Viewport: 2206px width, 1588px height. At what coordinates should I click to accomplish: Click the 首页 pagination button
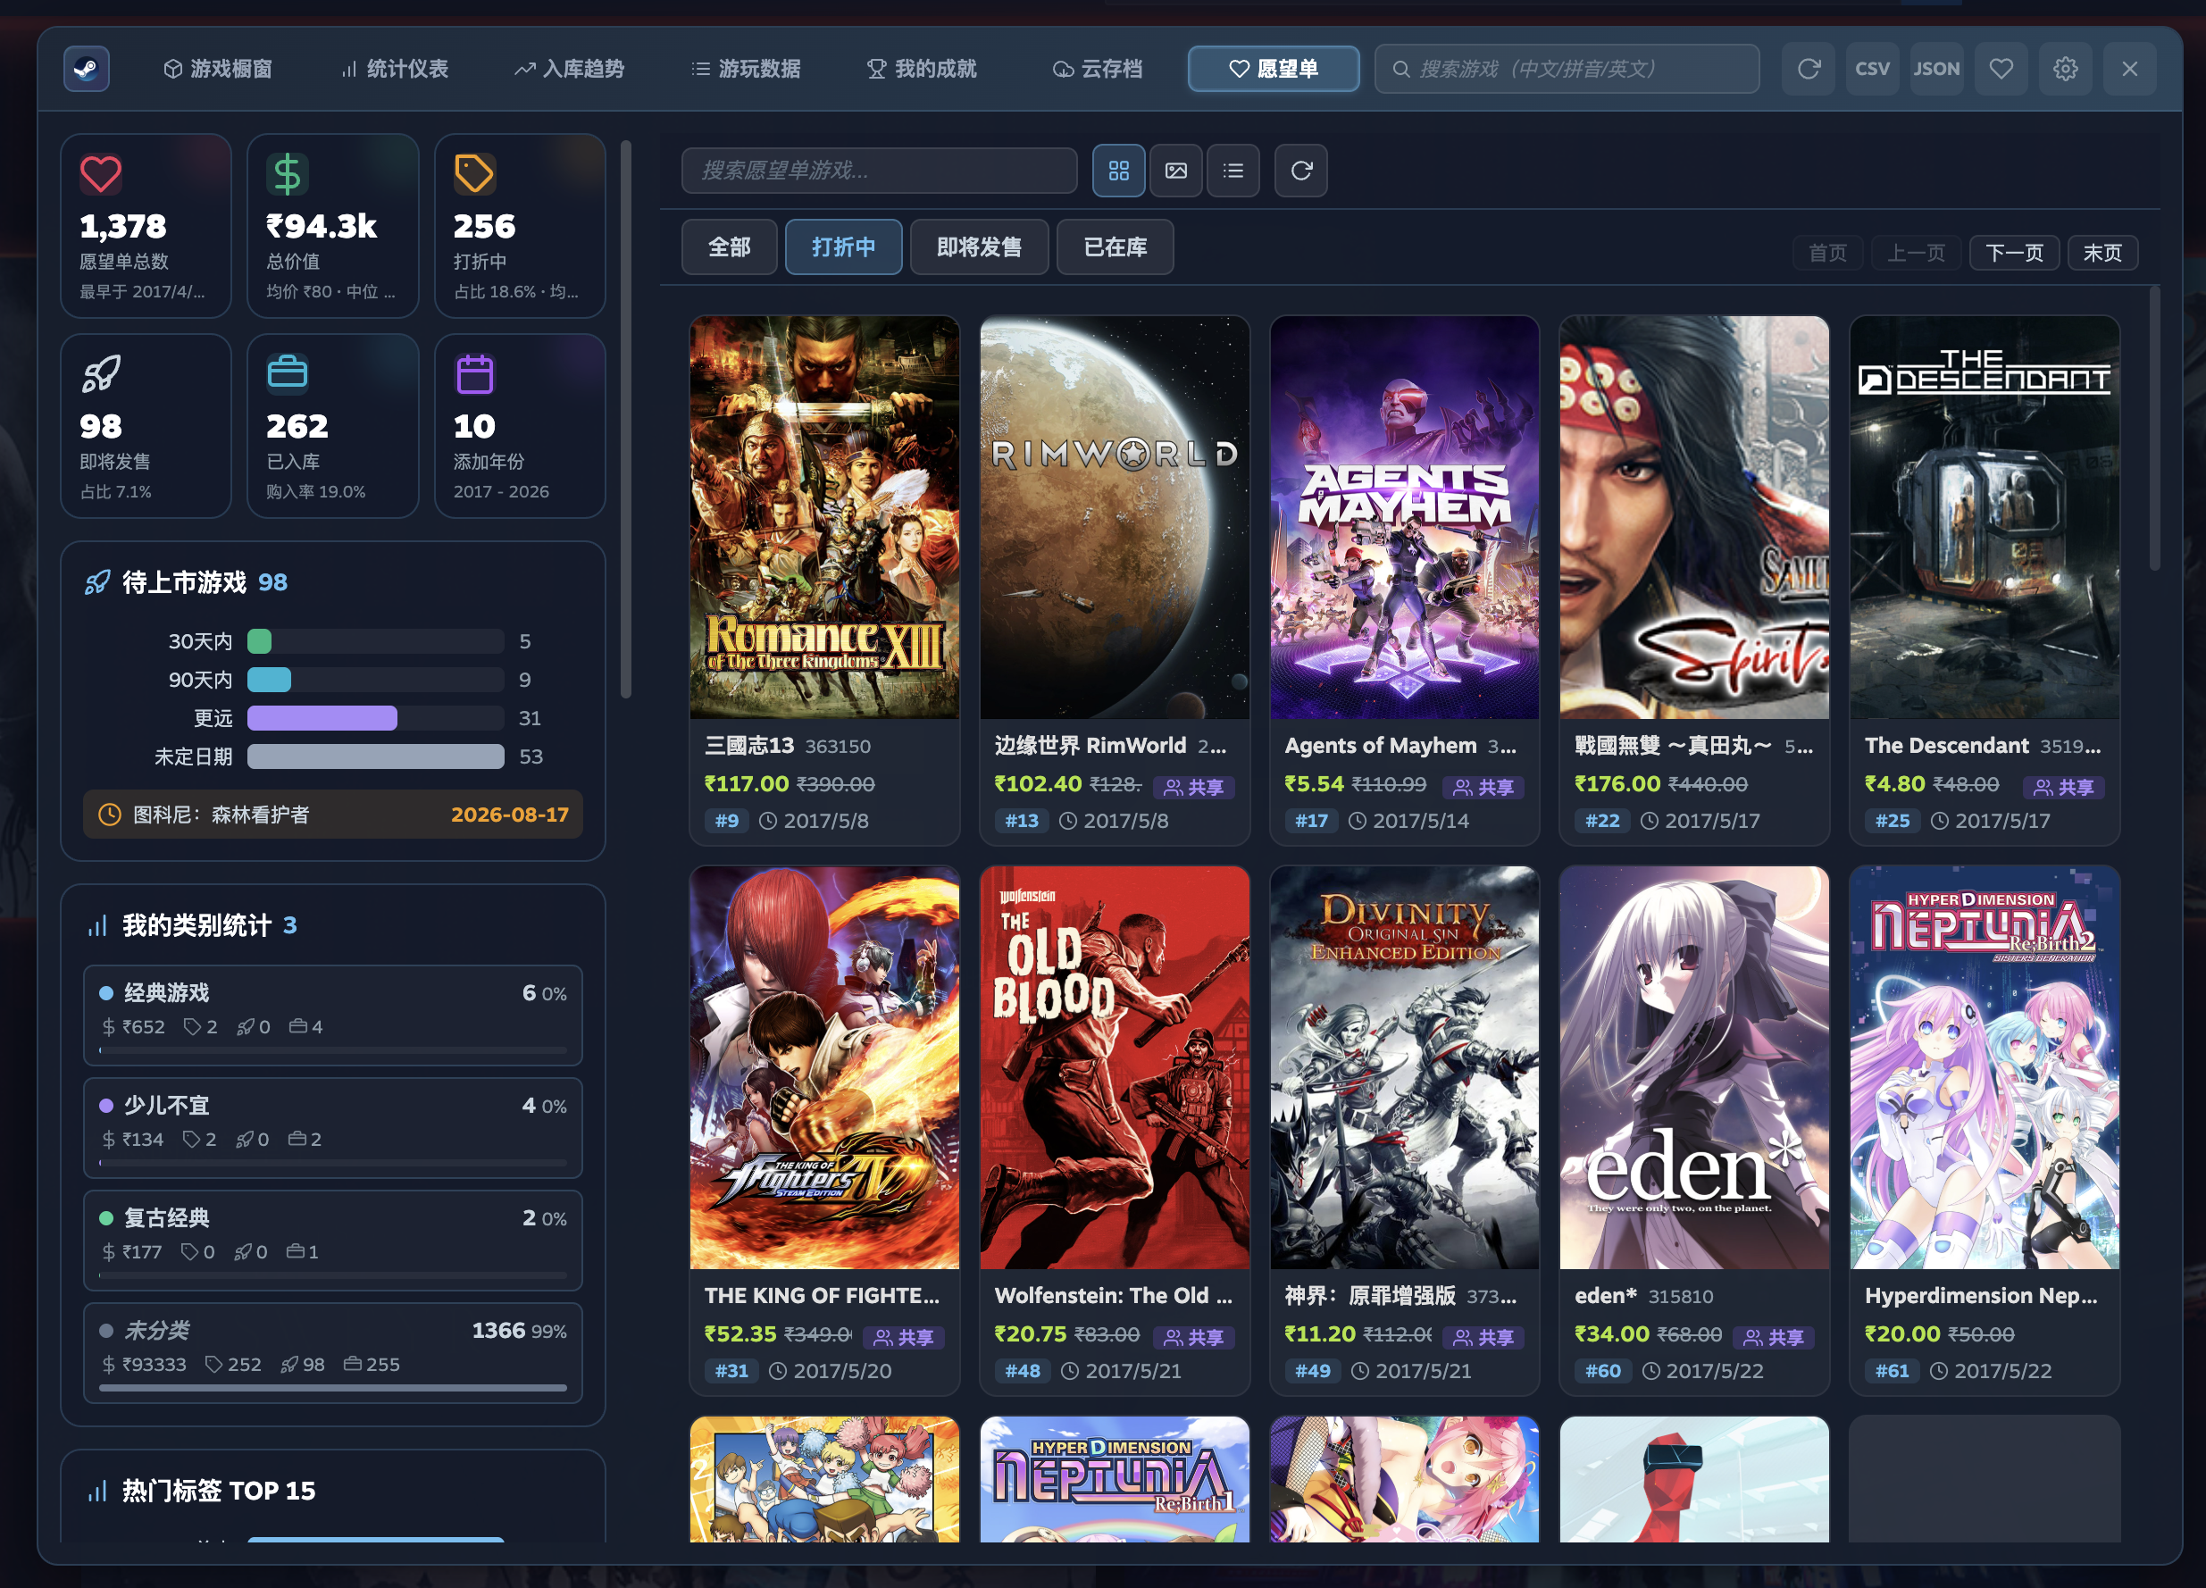pos(1827,253)
